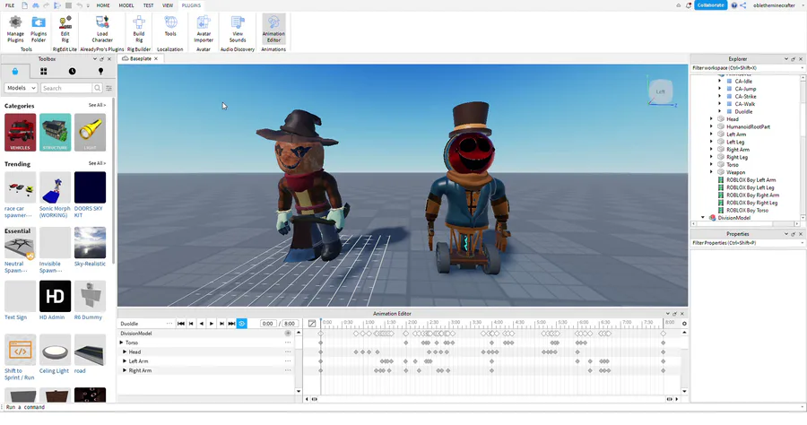The width and height of the screenshot is (807, 425).
Task: Expand the Weapon node in the Explorer
Action: click(x=711, y=172)
